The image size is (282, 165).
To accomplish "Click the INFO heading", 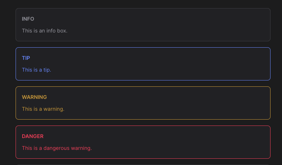I will coord(28,19).
